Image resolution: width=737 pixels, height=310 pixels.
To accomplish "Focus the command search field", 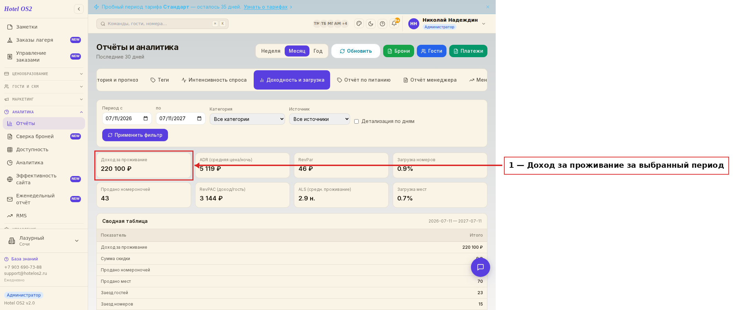I will [162, 24].
